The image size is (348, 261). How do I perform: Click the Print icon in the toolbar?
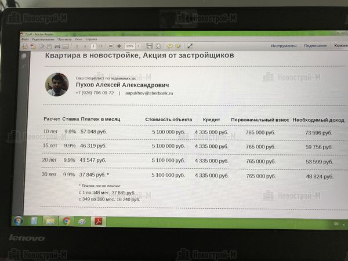pyautogui.click(x=57, y=46)
